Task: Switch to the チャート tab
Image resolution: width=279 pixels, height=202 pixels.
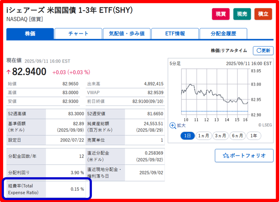Action: pos(78,34)
